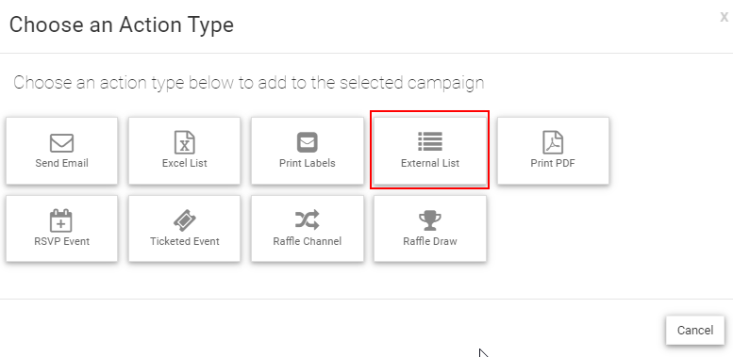Click the envelope icon for Send Email

coord(61,143)
